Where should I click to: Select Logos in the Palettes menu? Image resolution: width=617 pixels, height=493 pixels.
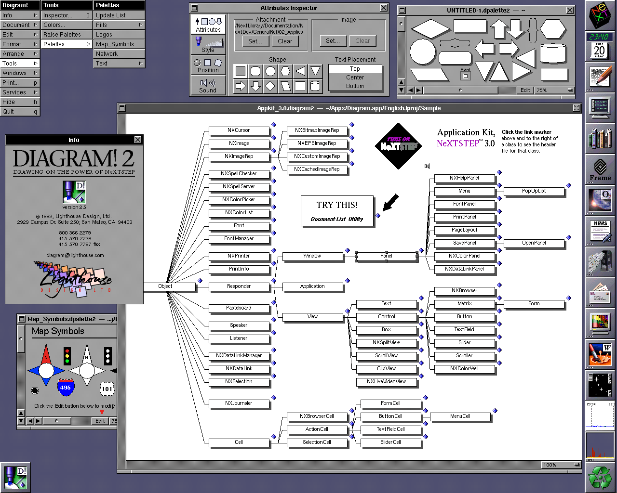119,35
